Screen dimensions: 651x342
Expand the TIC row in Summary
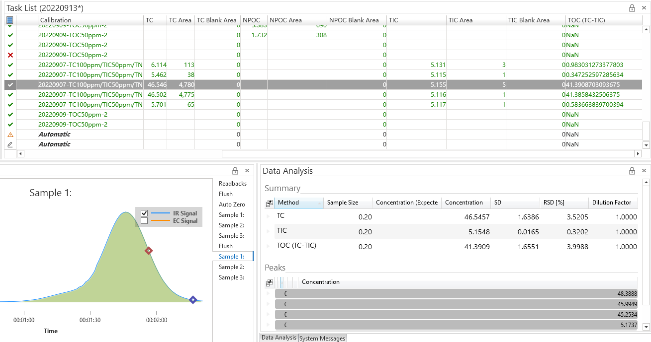(269, 232)
